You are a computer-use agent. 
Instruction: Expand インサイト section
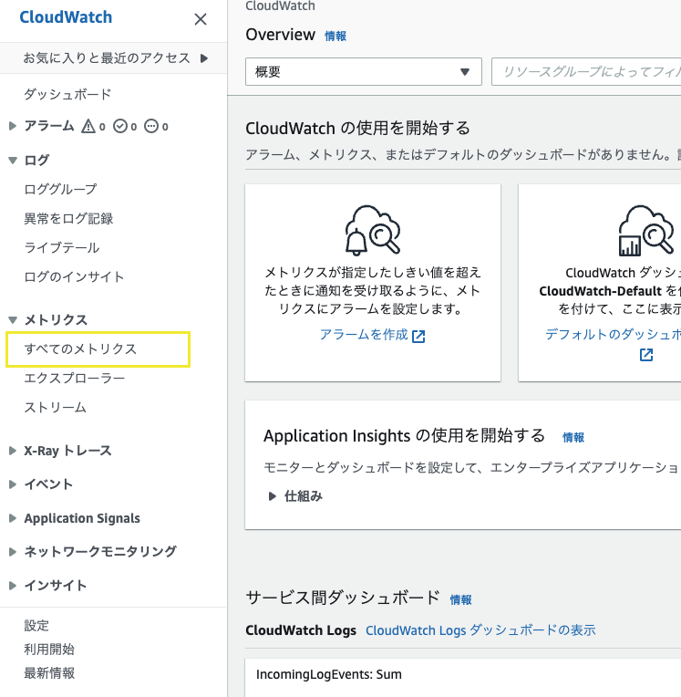13,586
